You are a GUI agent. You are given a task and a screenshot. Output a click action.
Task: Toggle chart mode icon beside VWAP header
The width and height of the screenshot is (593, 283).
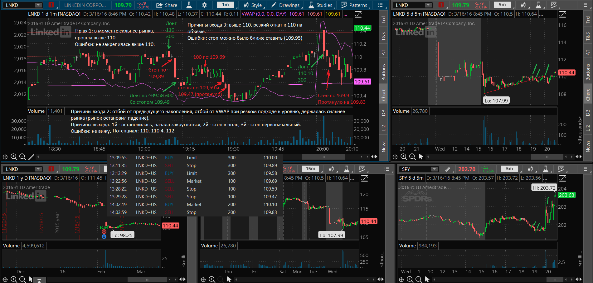coord(358,14)
